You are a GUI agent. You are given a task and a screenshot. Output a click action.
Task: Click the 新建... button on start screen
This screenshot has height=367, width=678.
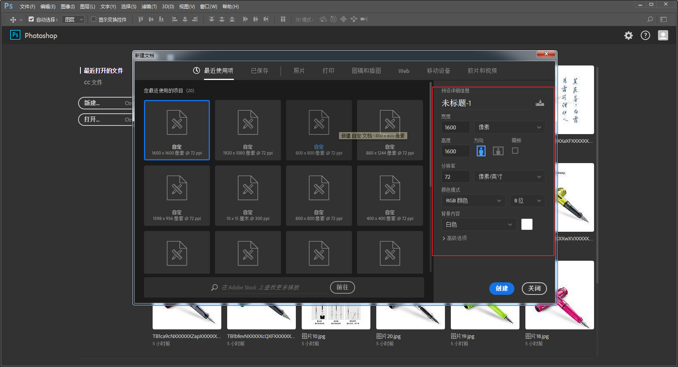(106, 103)
